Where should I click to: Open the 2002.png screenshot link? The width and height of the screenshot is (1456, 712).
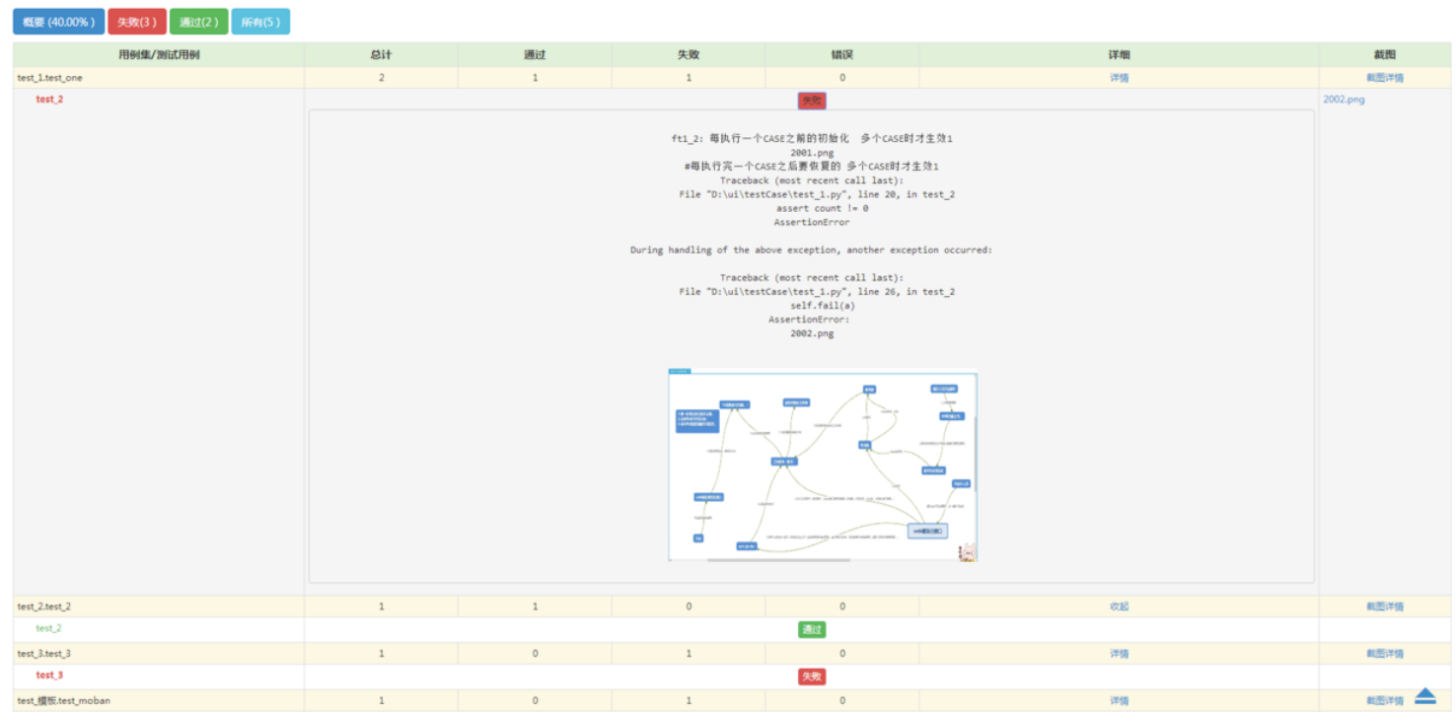(1344, 100)
